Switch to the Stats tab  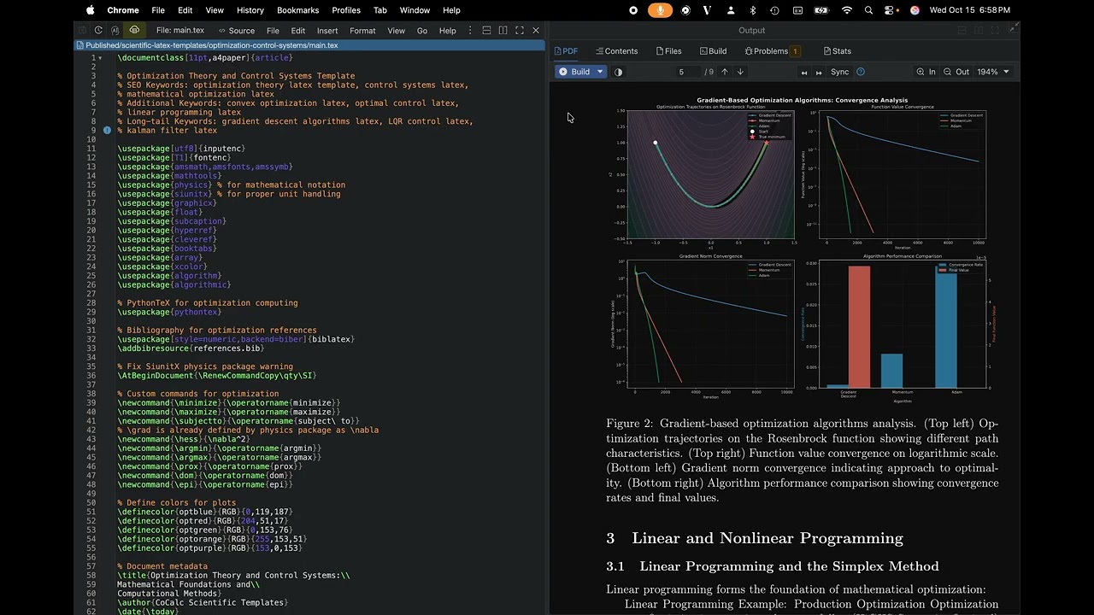click(837, 51)
